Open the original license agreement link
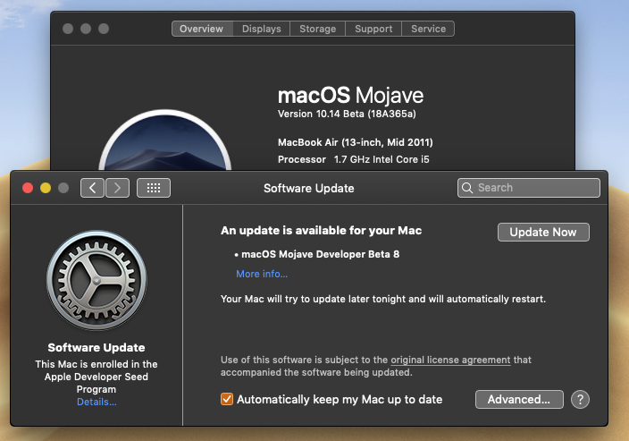Viewport: 629px width, 441px height. 450,360
